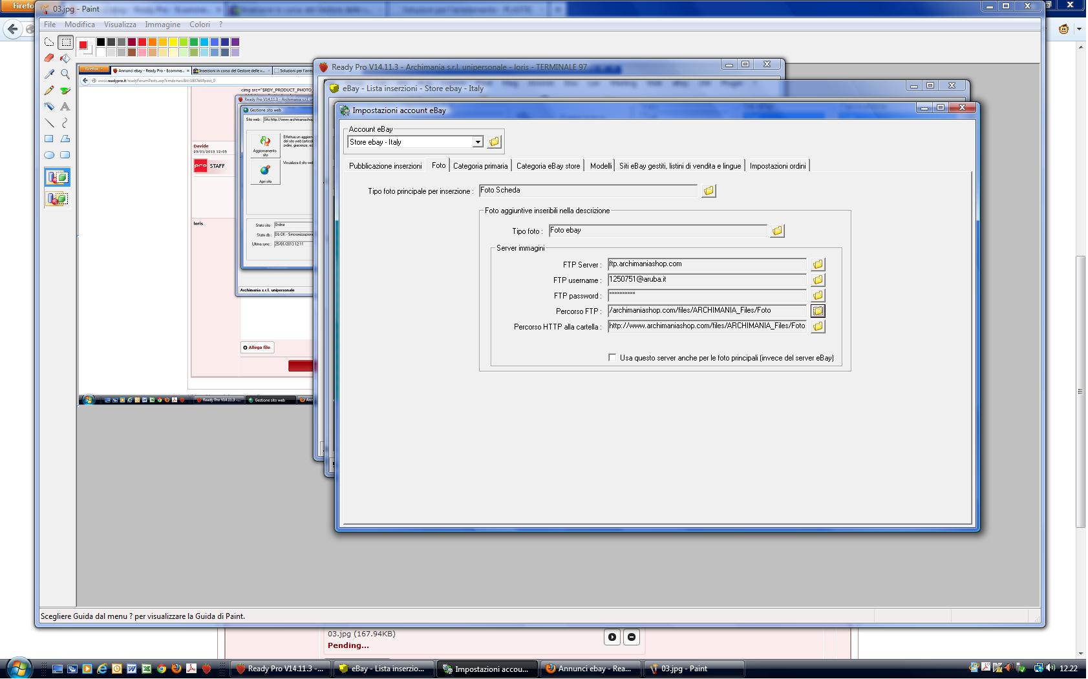Image resolution: width=1088 pixels, height=679 pixels.
Task: Open folder picker for Tipo foto principale
Action: [709, 191]
